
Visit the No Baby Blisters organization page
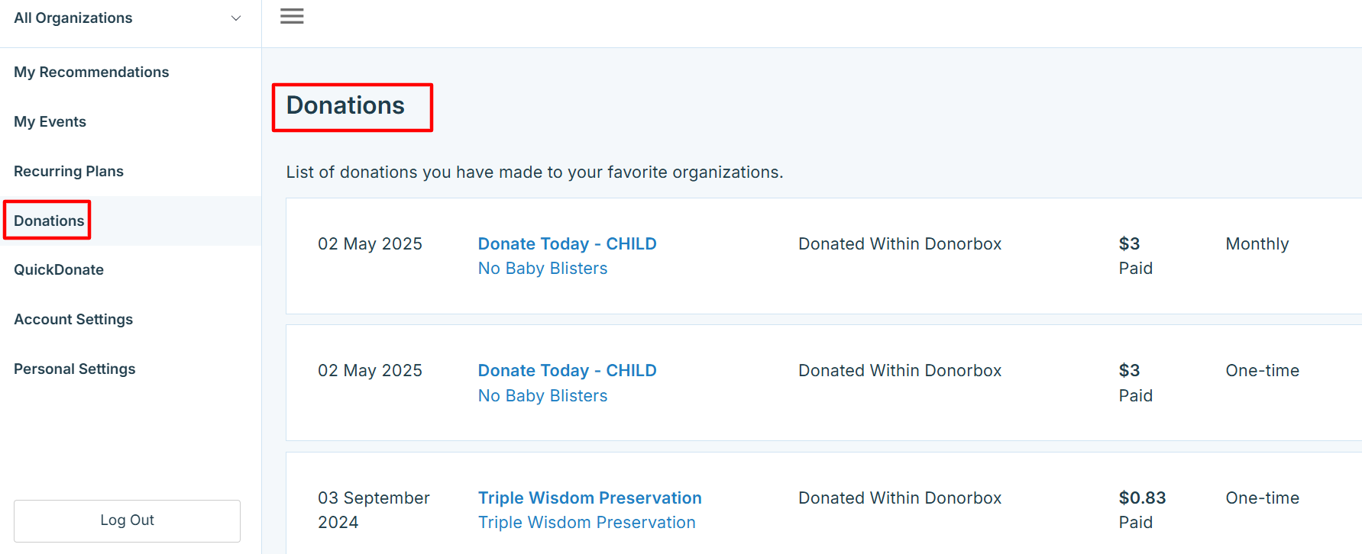[542, 268]
